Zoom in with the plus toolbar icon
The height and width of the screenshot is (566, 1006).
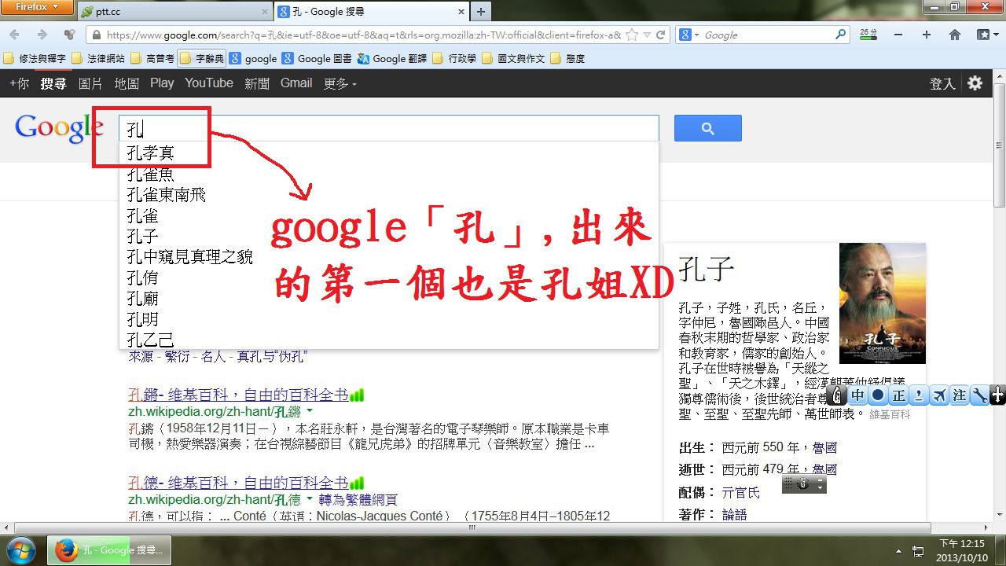click(927, 35)
